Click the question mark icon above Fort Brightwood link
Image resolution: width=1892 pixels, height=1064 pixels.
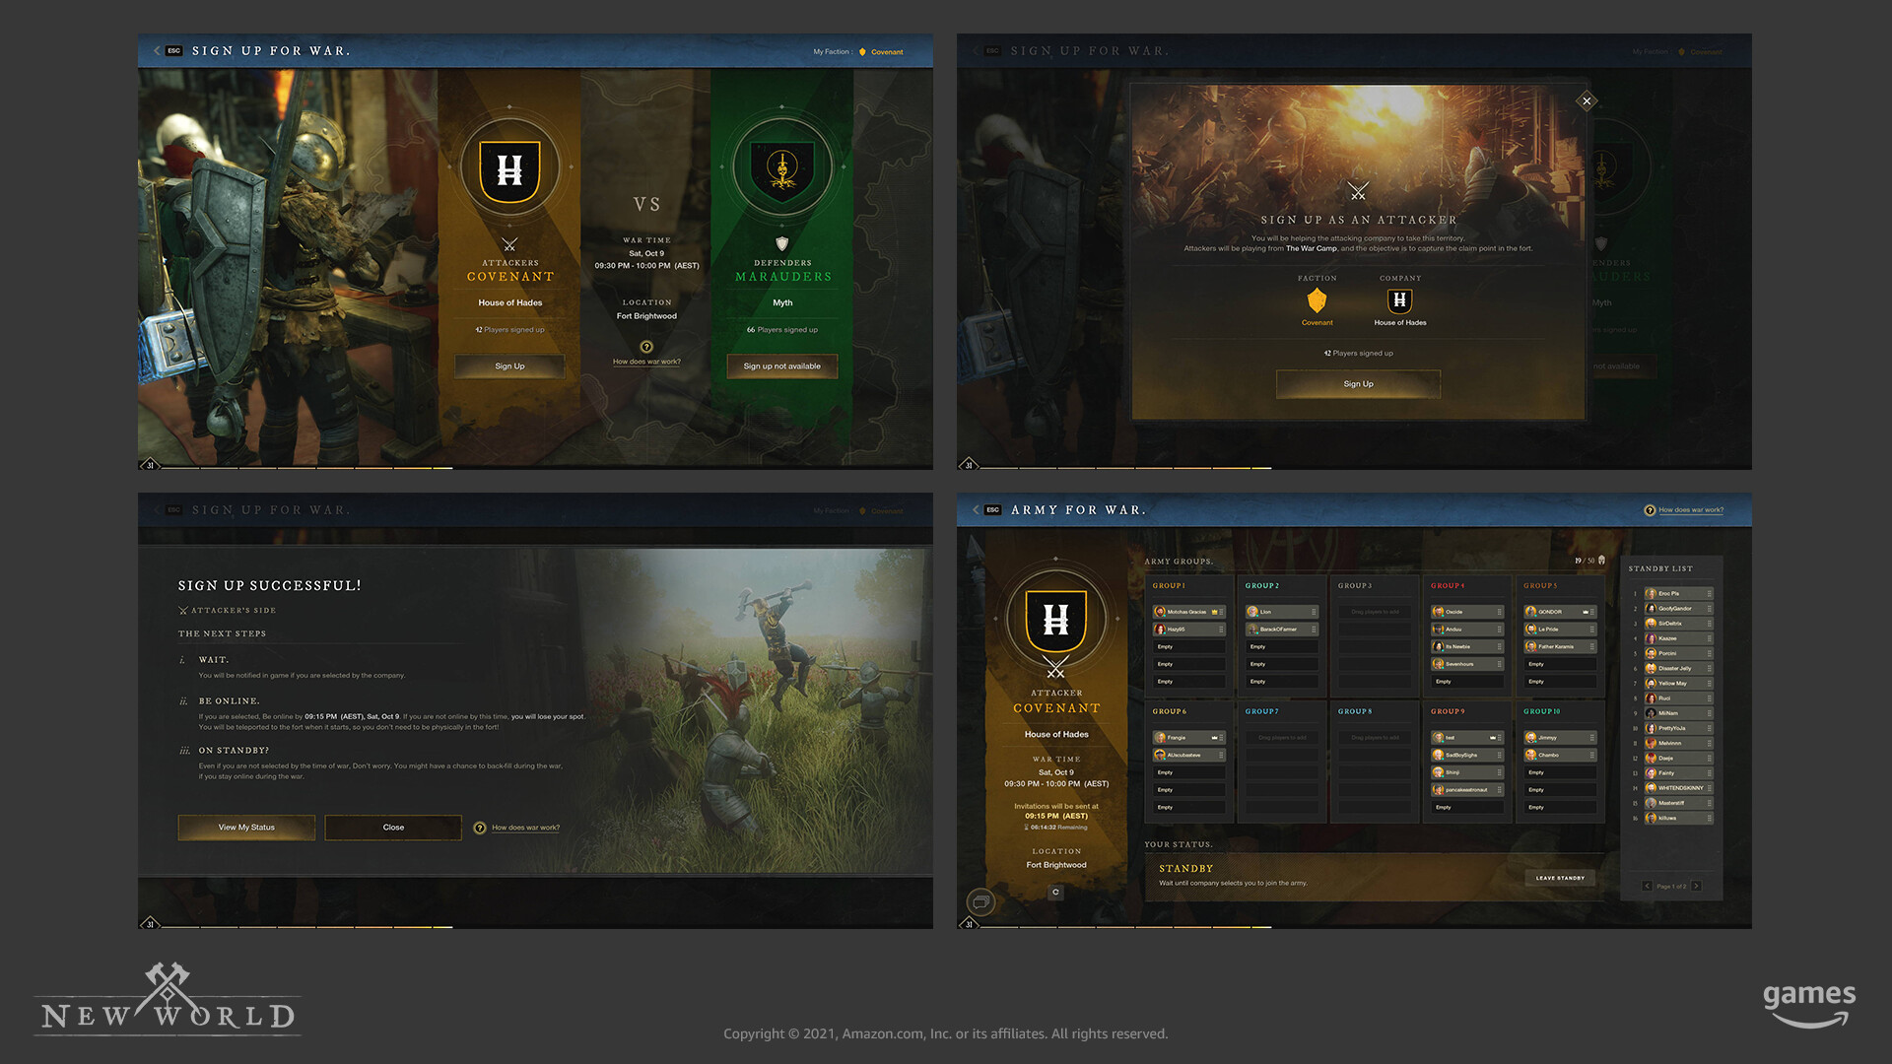[646, 347]
